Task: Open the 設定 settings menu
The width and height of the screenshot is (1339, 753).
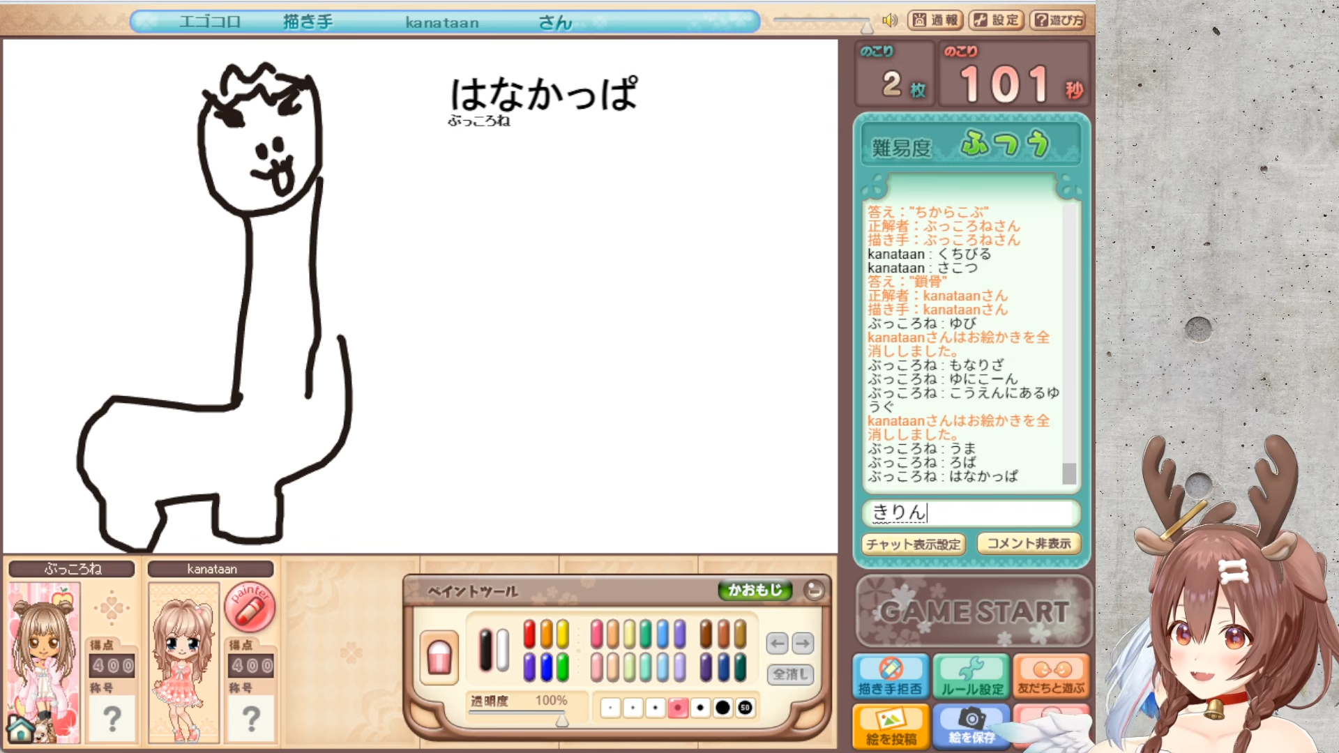Action: click(x=997, y=20)
